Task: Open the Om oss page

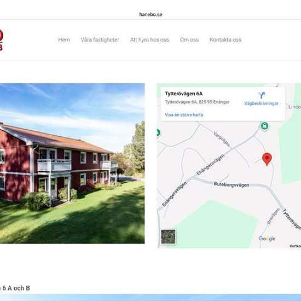Action: (189, 40)
